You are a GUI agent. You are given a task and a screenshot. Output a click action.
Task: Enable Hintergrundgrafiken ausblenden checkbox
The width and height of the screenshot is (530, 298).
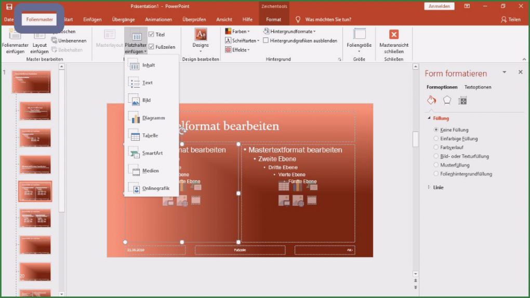pos(266,40)
